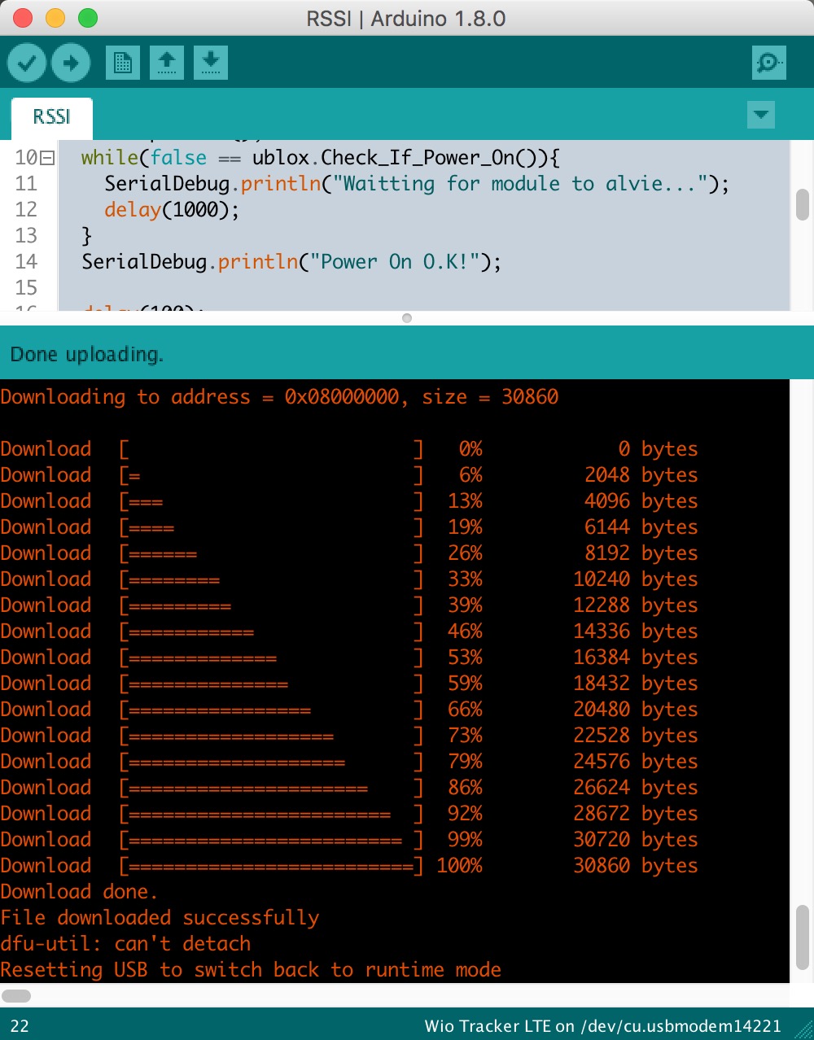Click the console vertical scrollbar

[802, 937]
